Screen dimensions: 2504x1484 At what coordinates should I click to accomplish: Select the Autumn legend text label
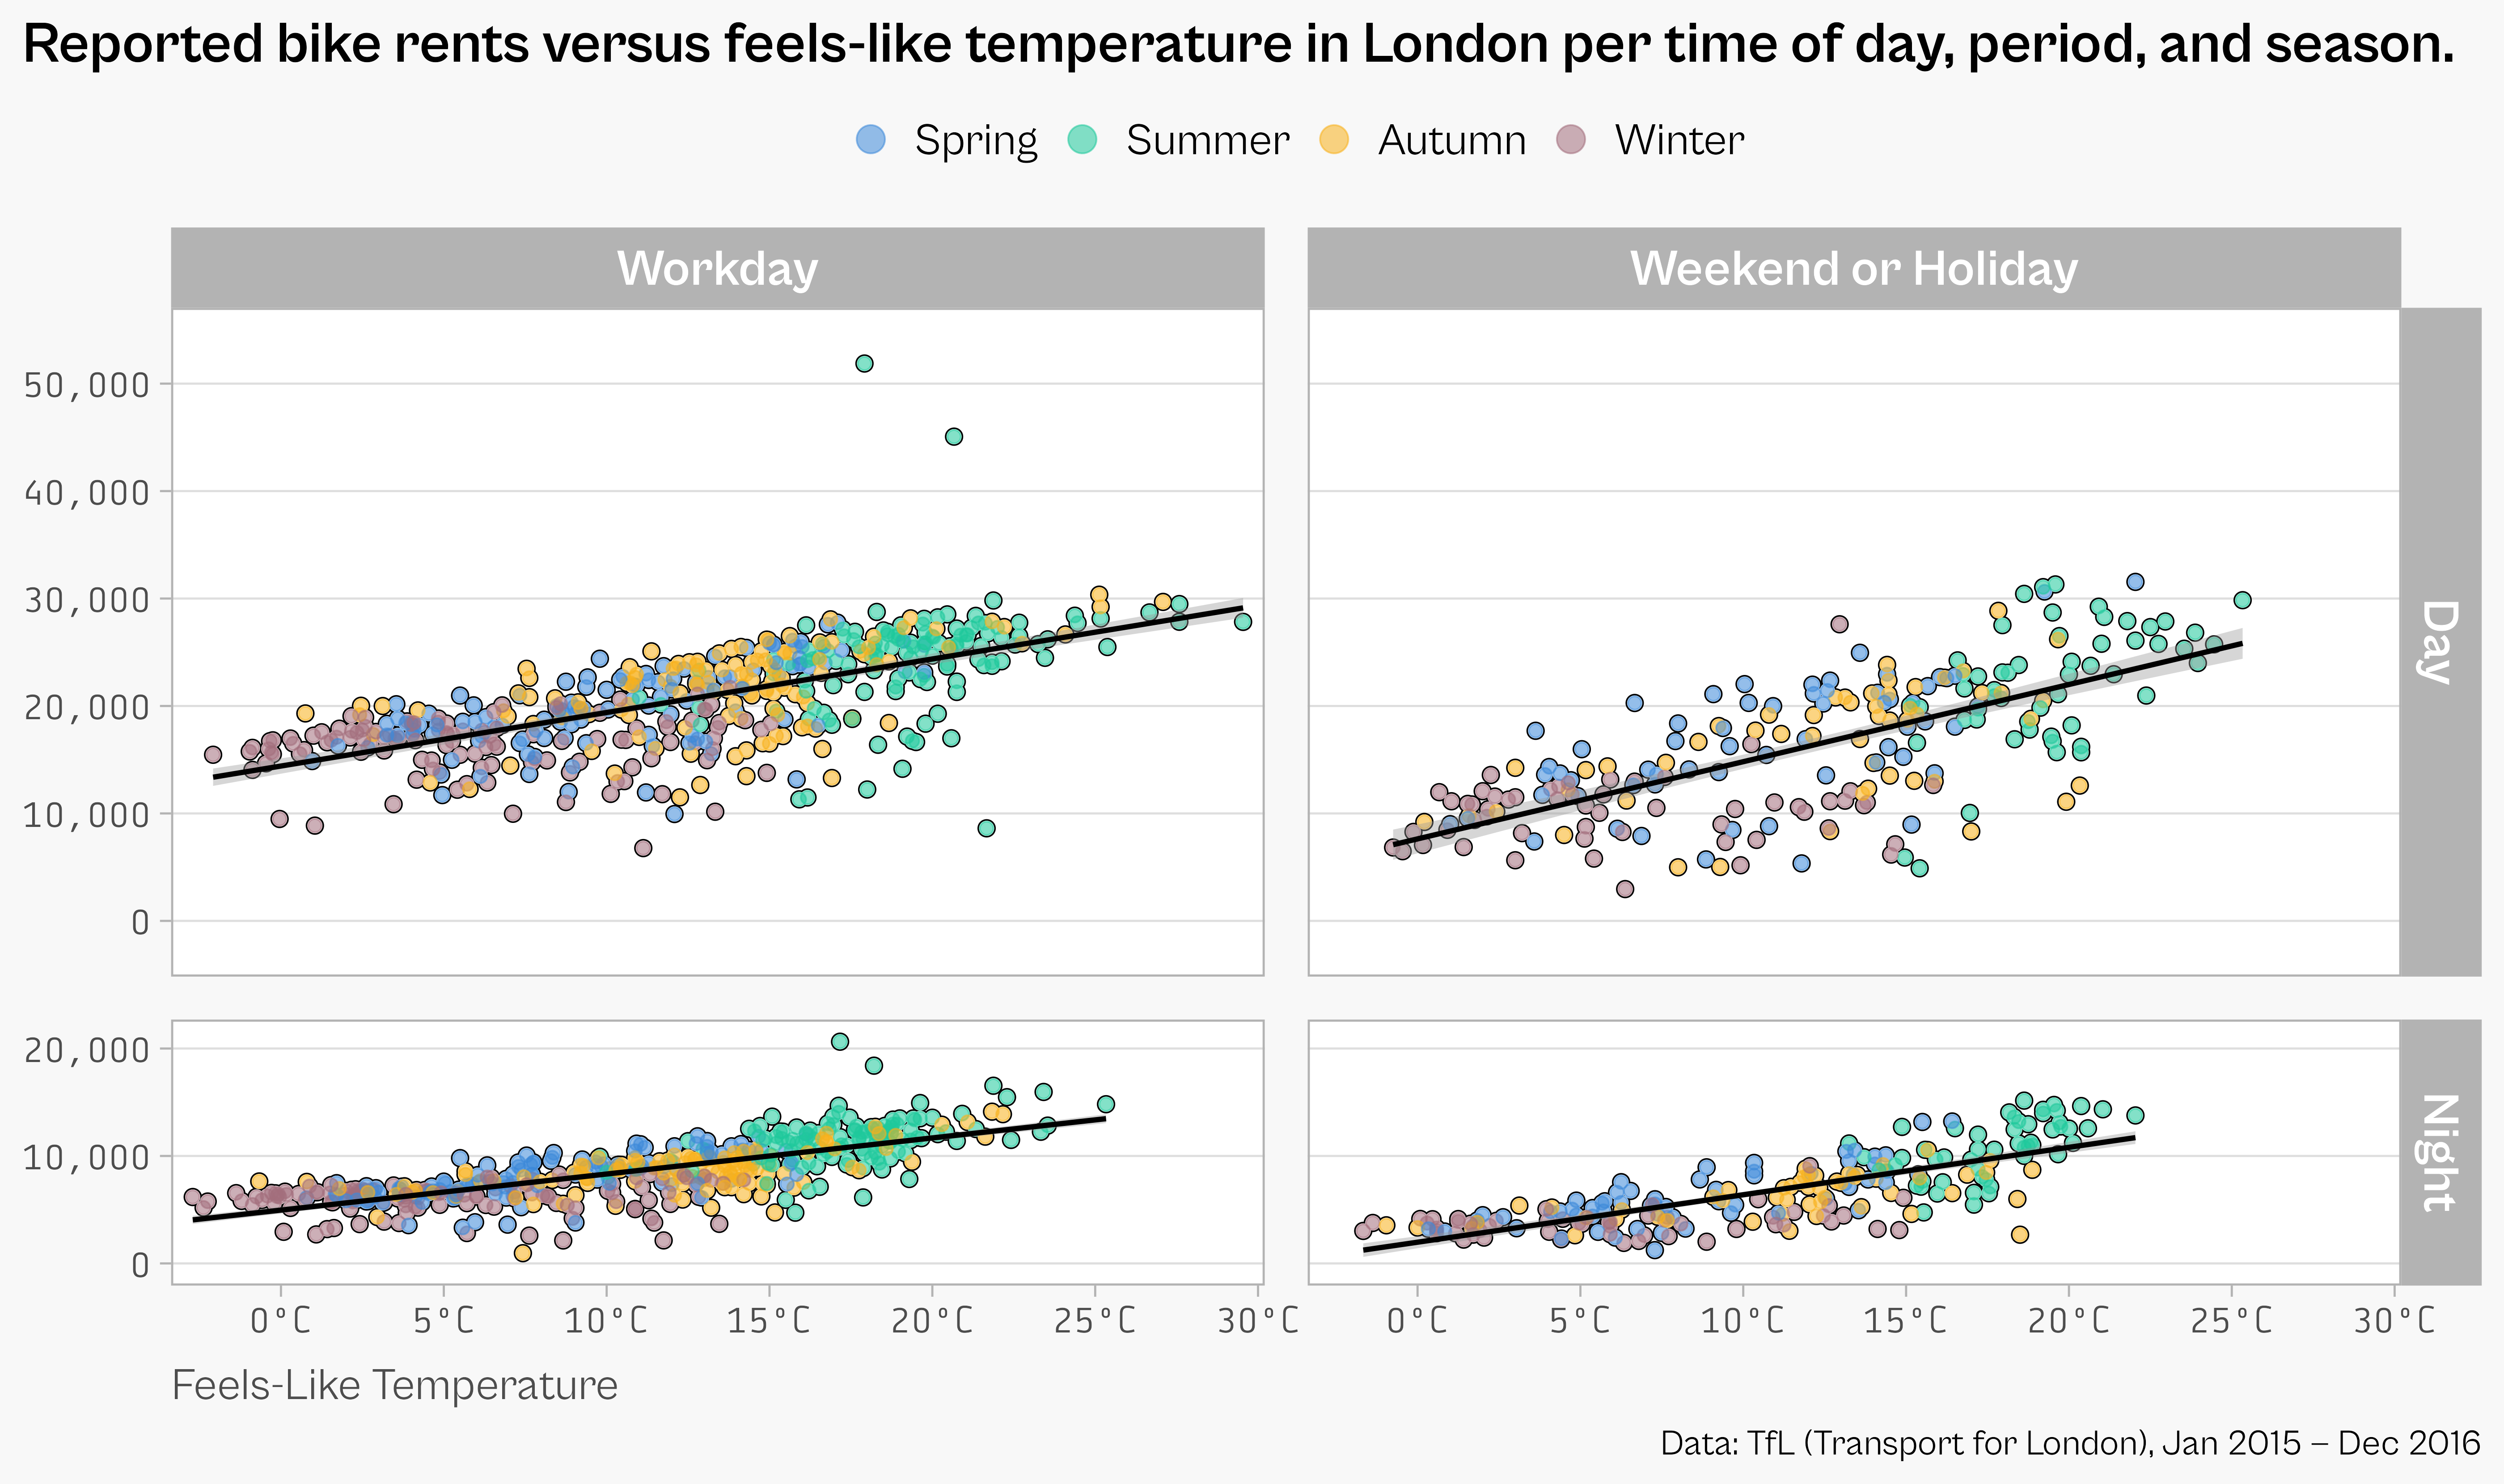coord(1451,140)
